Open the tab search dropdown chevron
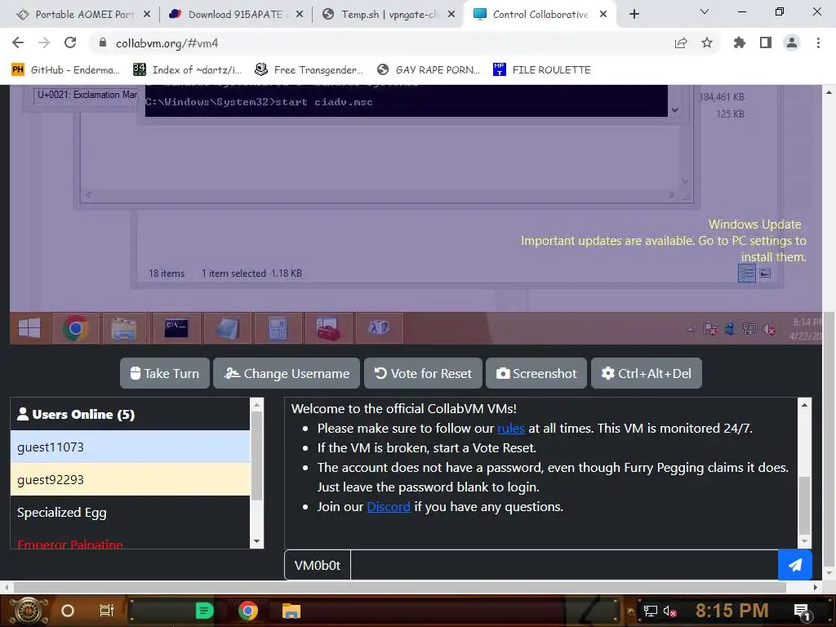The height and width of the screenshot is (627, 836). 705,11
